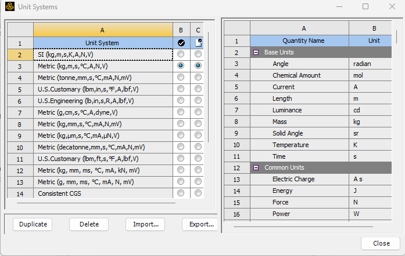405x256 pixels.
Task: Collapse the Common Units group
Action: (x=256, y=167)
